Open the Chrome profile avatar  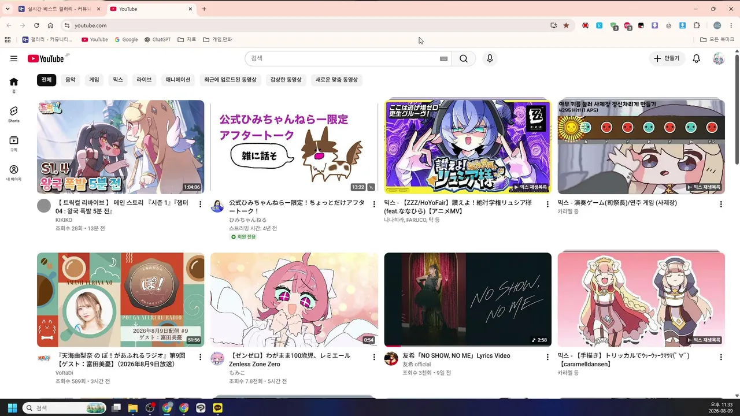click(x=717, y=25)
